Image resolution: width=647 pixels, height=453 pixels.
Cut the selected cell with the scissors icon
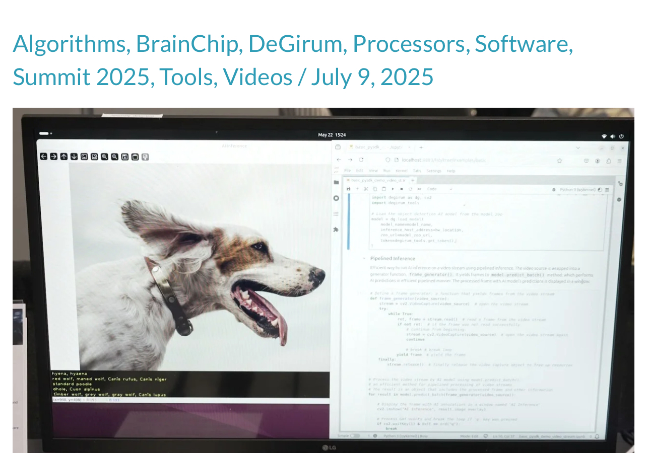click(x=366, y=189)
